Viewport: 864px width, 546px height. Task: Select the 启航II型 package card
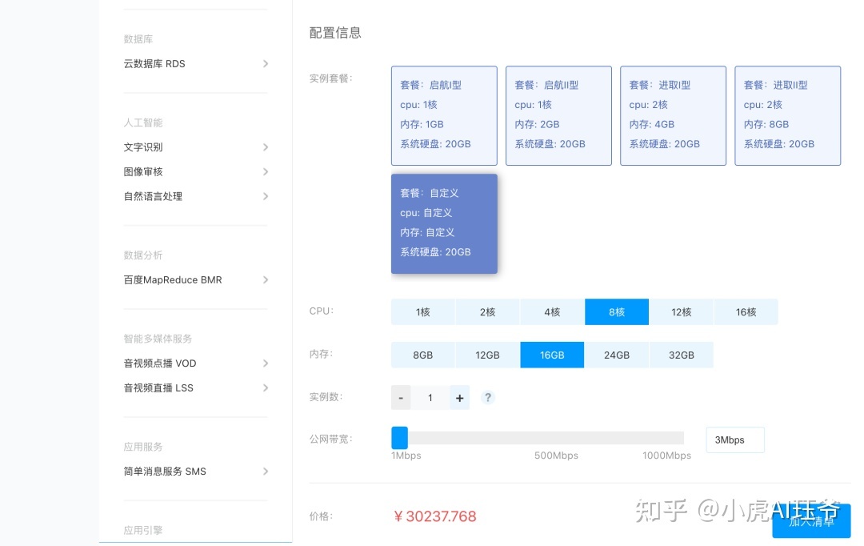[558, 116]
